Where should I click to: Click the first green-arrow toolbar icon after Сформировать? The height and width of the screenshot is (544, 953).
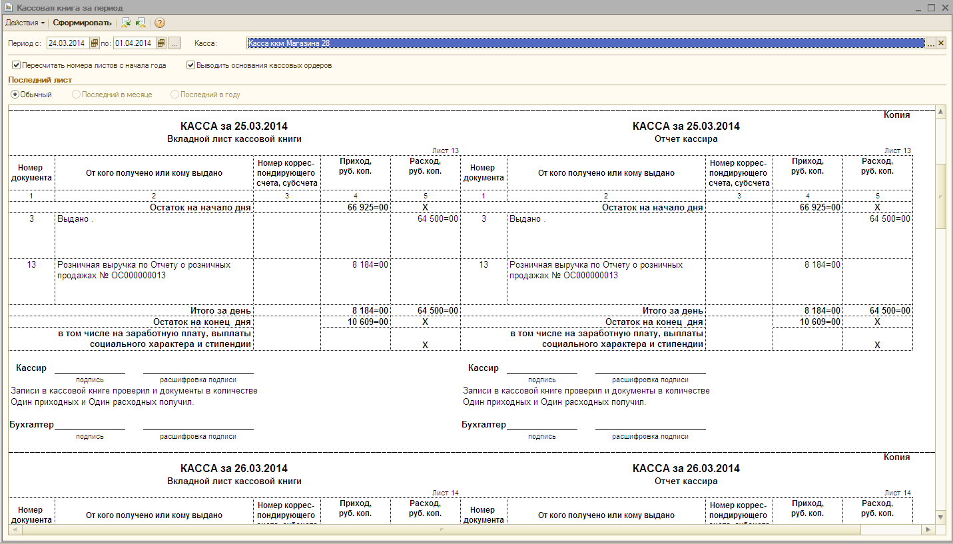pyautogui.click(x=126, y=23)
